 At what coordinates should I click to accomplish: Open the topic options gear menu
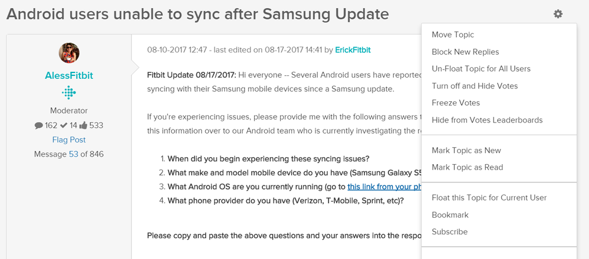tap(558, 14)
